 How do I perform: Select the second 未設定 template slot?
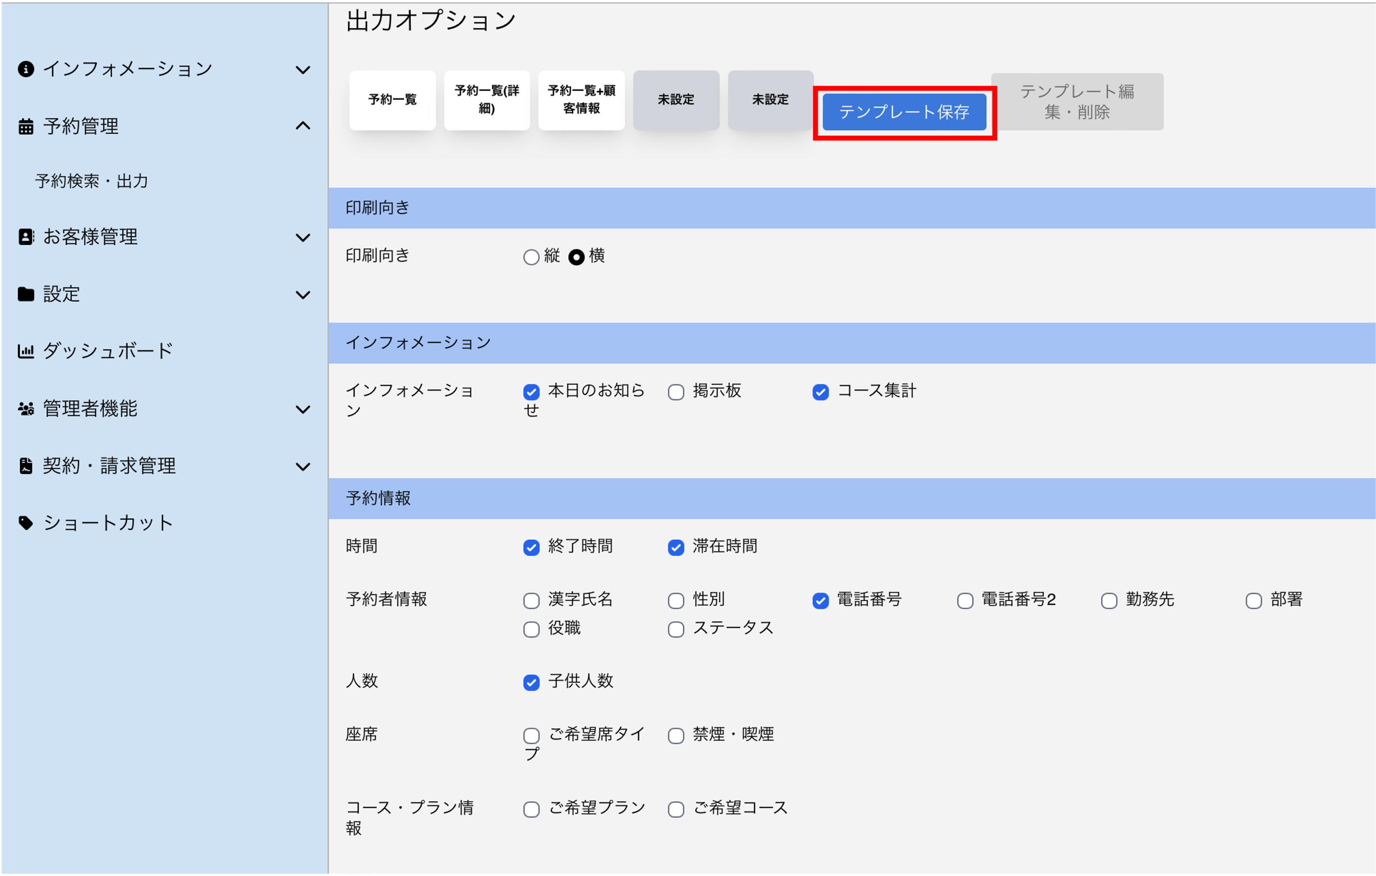(771, 100)
